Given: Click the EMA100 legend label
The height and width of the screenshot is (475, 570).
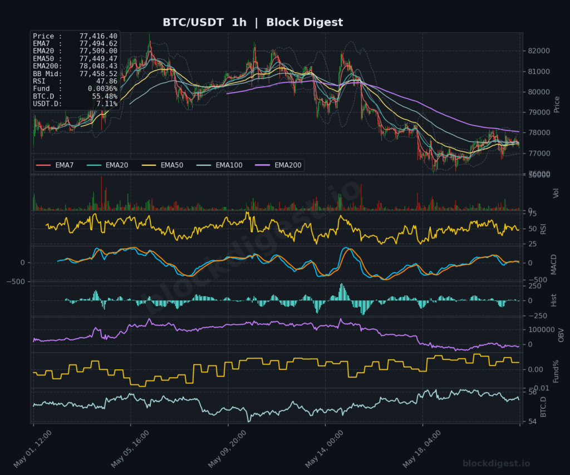Looking at the screenshot, I should pos(229,165).
